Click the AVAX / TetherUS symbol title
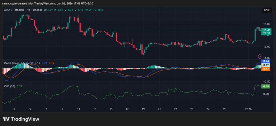Screen dimensions: 276x126 pos(15,10)
